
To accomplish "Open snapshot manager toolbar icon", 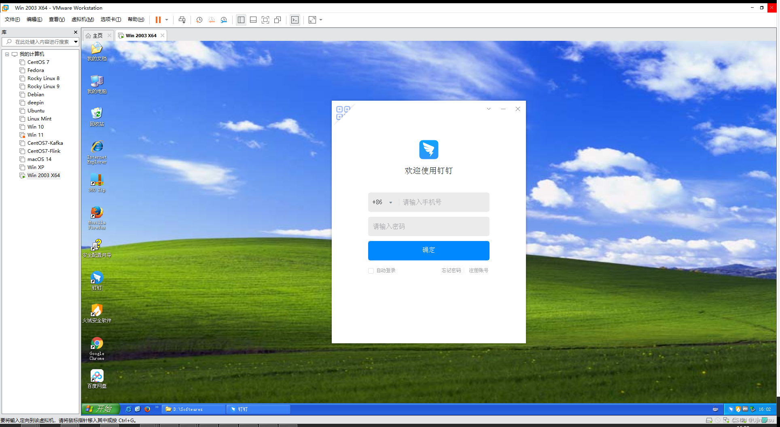I will click(224, 20).
